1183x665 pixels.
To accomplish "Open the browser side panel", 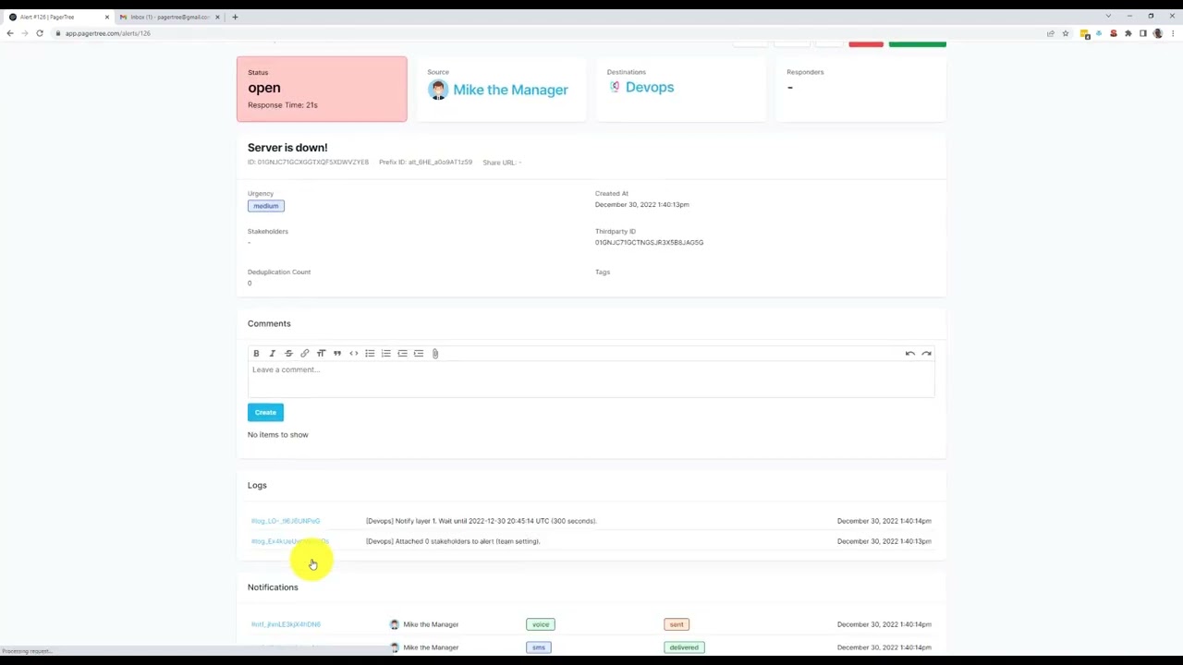I will click(x=1142, y=33).
